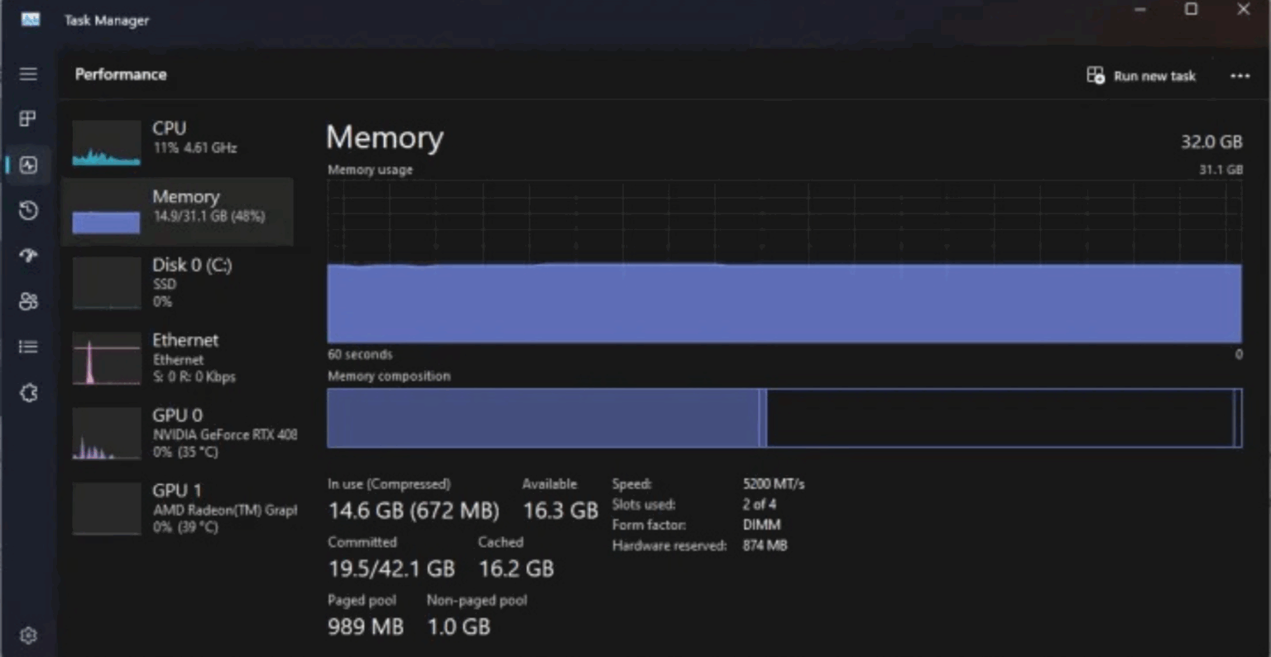
Task: Open the App history page icon
Action: (x=28, y=210)
